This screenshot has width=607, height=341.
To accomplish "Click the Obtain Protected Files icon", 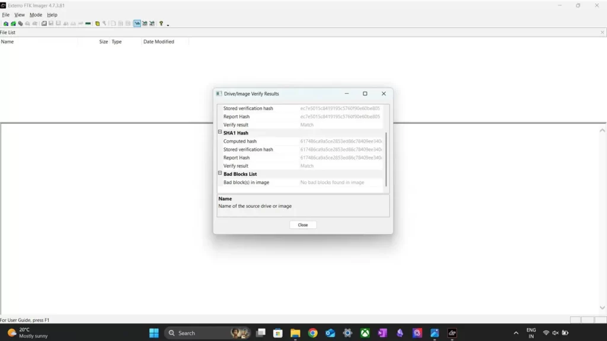I will tap(104, 24).
